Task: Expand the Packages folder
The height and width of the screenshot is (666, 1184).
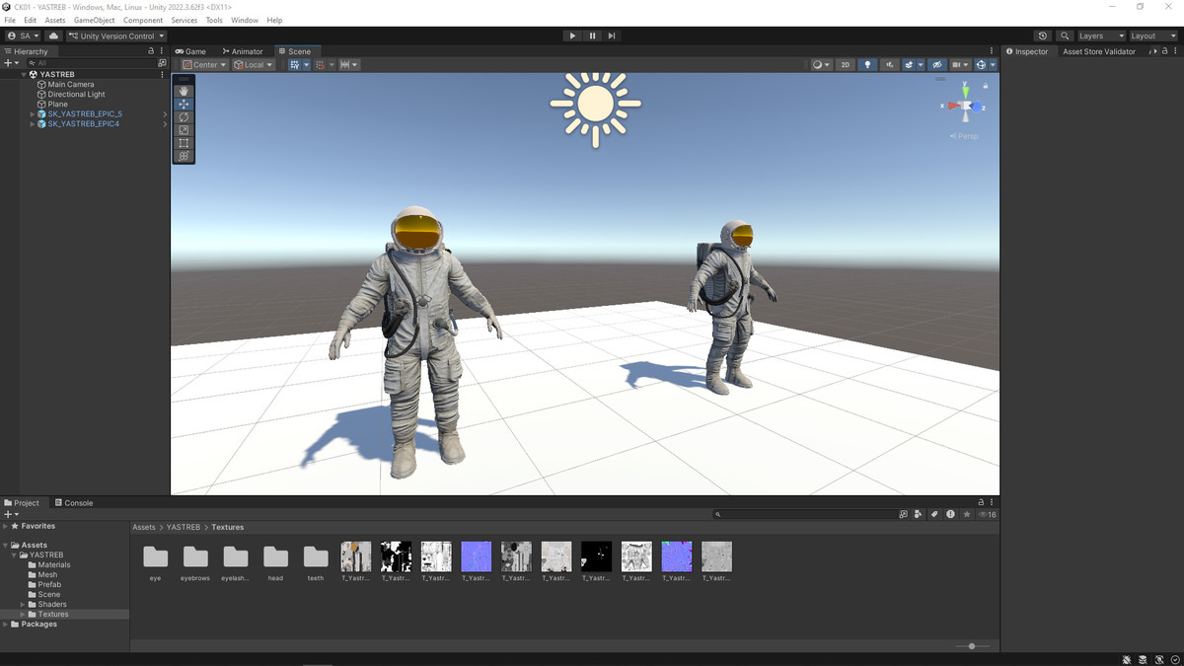Action: point(6,624)
